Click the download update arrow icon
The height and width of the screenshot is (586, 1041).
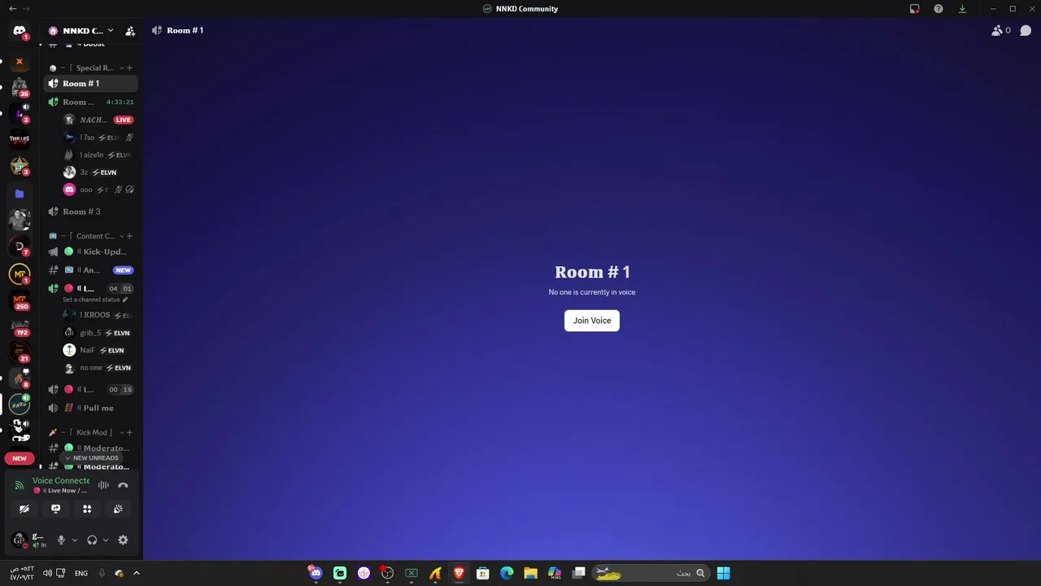tap(962, 9)
